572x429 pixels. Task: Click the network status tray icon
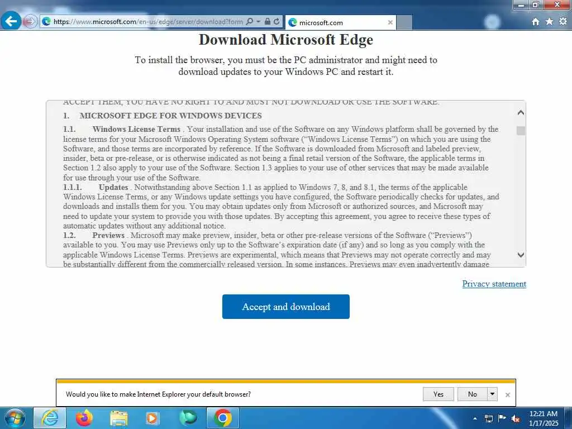488,418
